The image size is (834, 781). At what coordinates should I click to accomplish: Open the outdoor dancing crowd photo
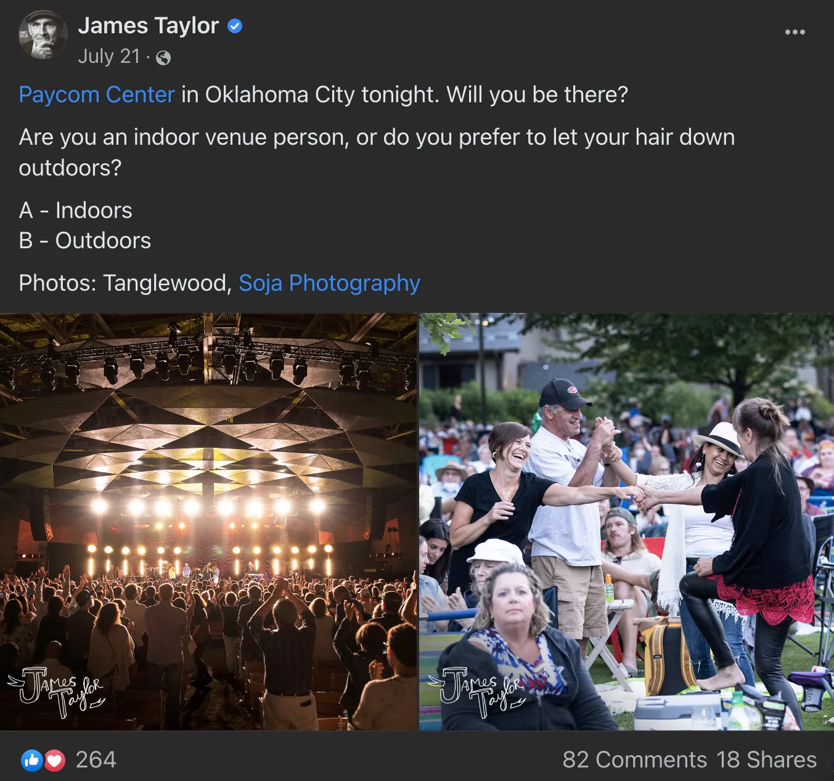point(626,522)
